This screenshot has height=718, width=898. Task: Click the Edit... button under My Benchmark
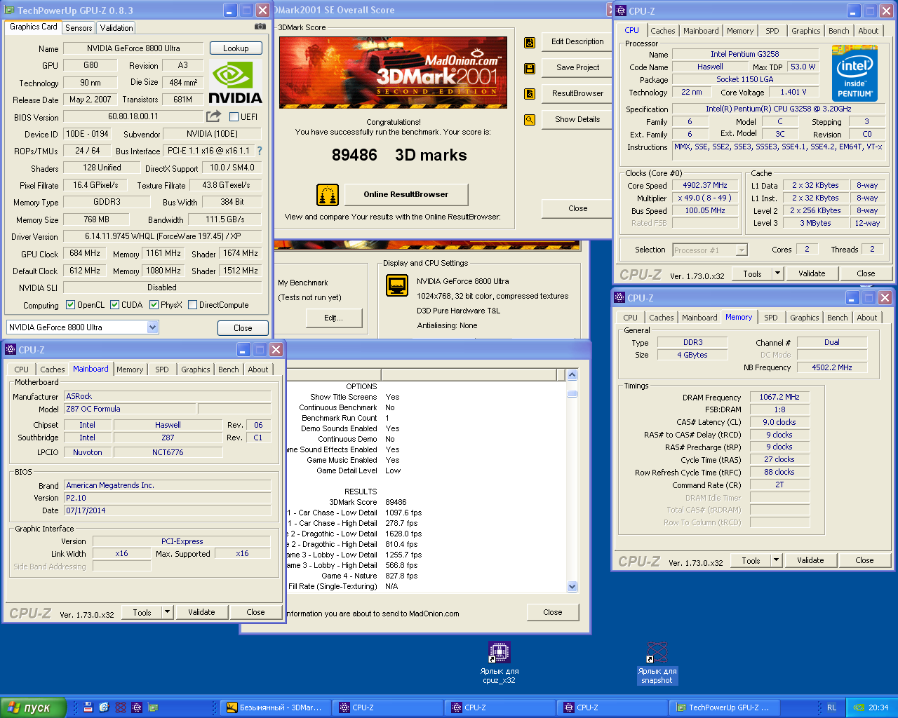click(x=333, y=318)
